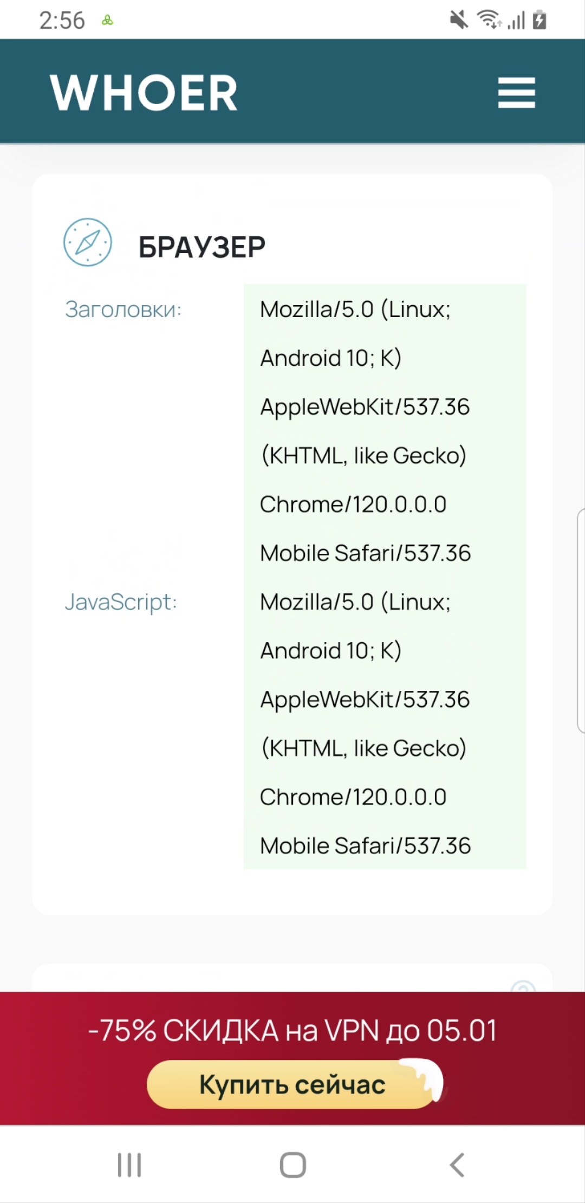585x1203 pixels.
Task: Tap the battery charging icon
Action: pos(539,20)
